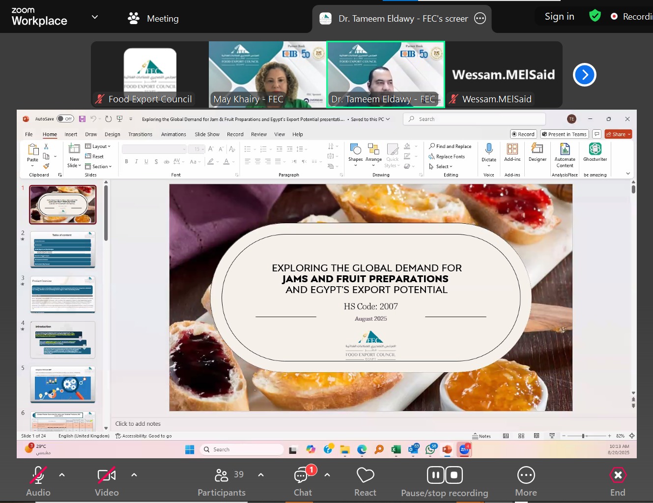Screen dimensions: 653x503
Task: Toggle the AutoSave switch
Action: (65, 118)
